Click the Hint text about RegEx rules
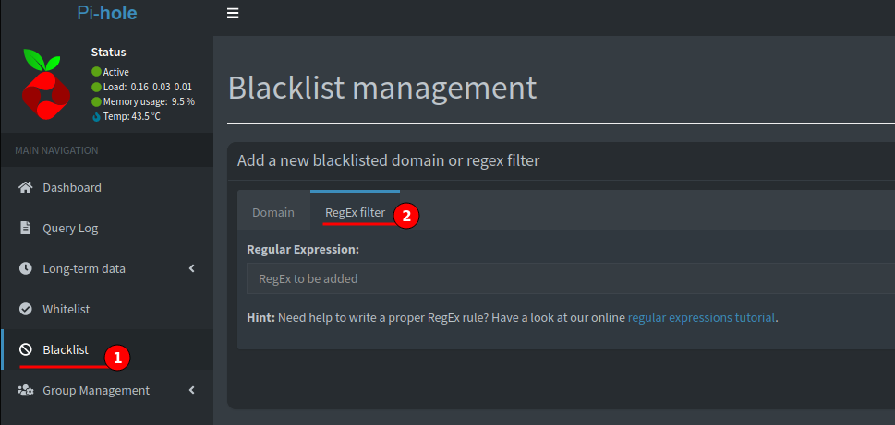The height and width of the screenshot is (425, 895). (512, 318)
